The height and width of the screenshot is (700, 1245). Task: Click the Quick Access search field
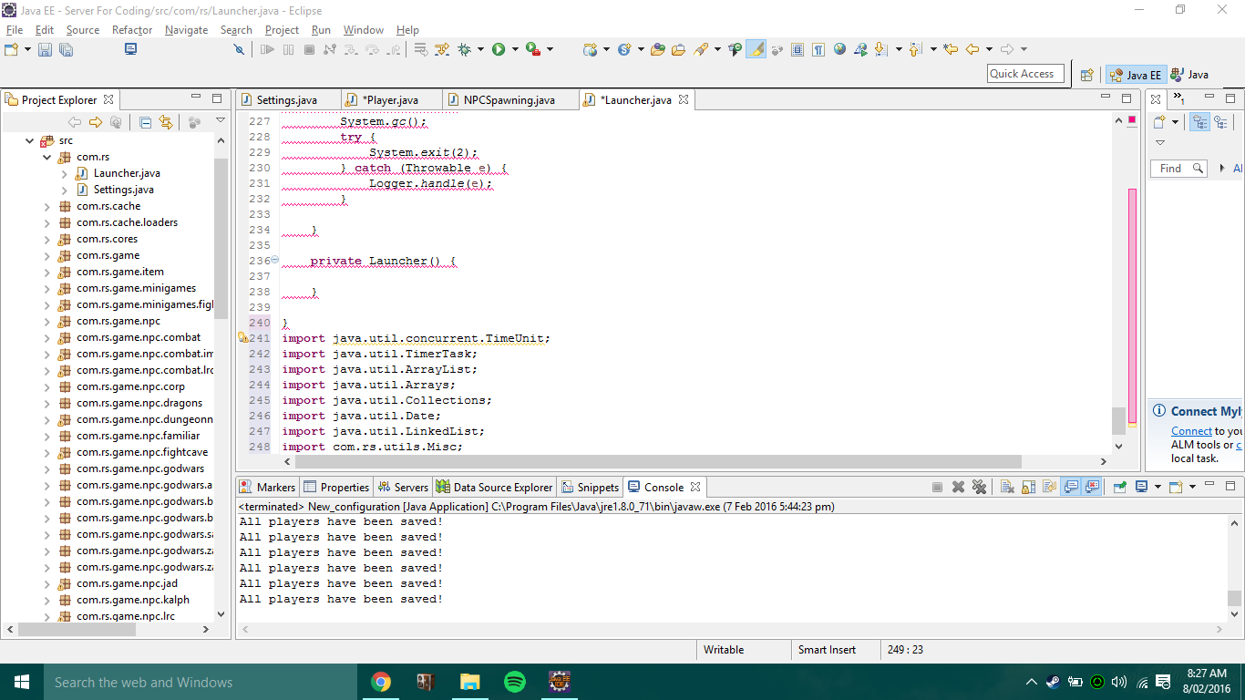coord(1025,74)
